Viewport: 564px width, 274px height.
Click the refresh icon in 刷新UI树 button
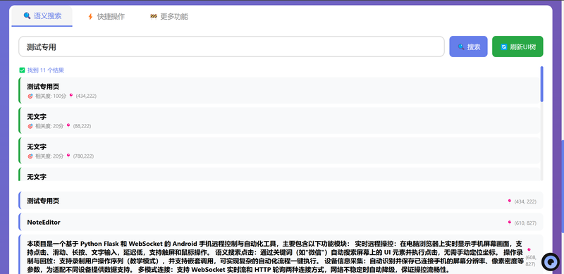pyautogui.click(x=504, y=46)
